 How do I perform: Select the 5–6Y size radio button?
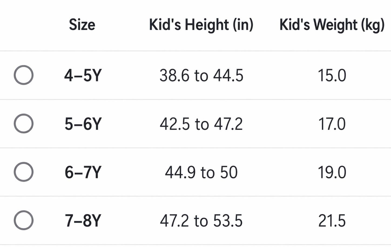point(23,124)
